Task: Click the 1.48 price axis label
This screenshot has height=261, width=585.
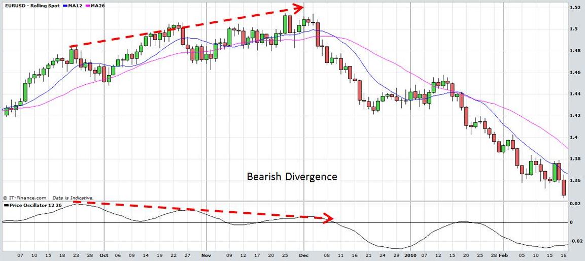Action: pos(575,51)
